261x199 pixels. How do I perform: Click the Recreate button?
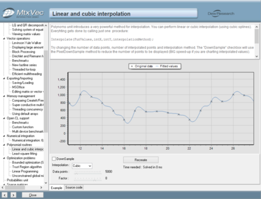point(141,160)
